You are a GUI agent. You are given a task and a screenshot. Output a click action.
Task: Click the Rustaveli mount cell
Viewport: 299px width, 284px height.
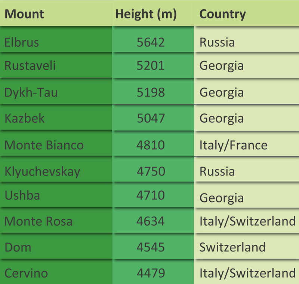[x=30, y=66]
